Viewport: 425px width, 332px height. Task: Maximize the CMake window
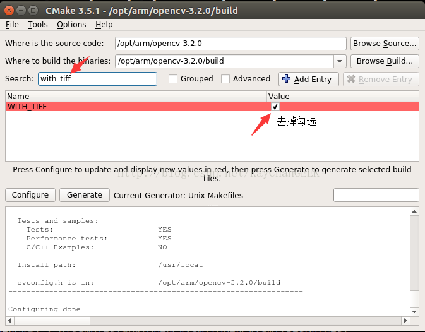click(33, 11)
